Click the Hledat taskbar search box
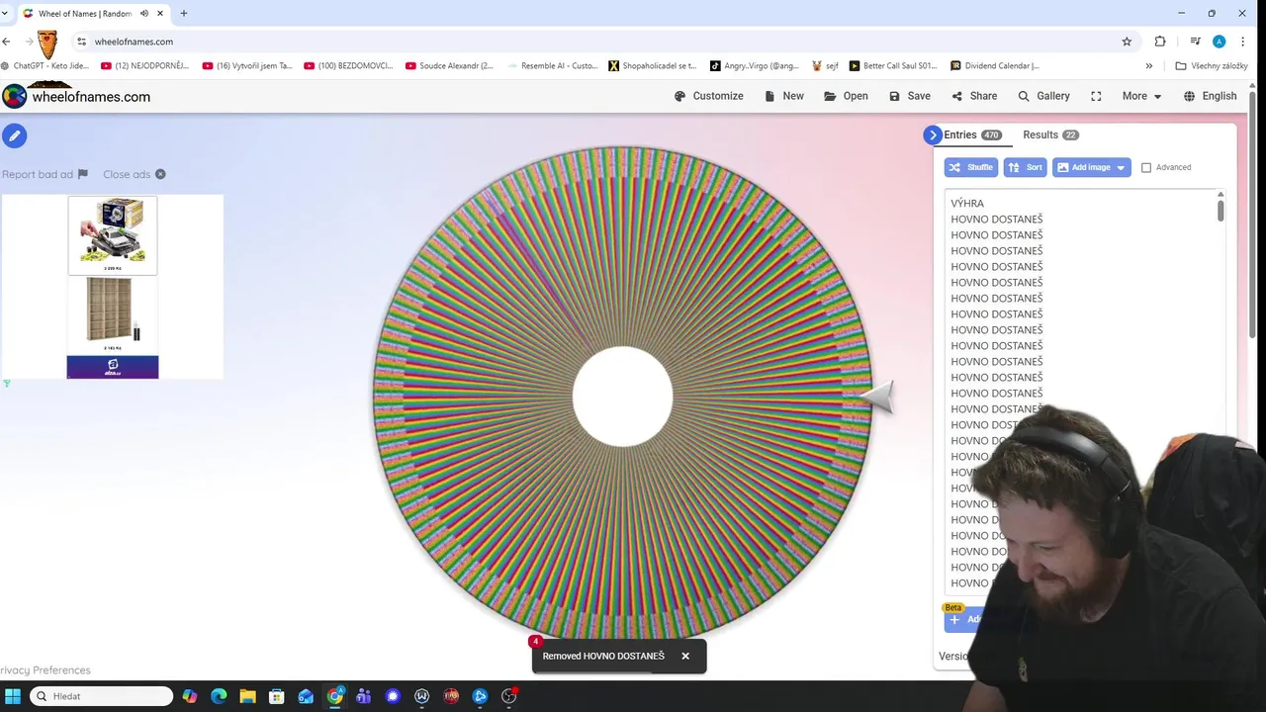This screenshot has height=712, width=1266. [102, 696]
